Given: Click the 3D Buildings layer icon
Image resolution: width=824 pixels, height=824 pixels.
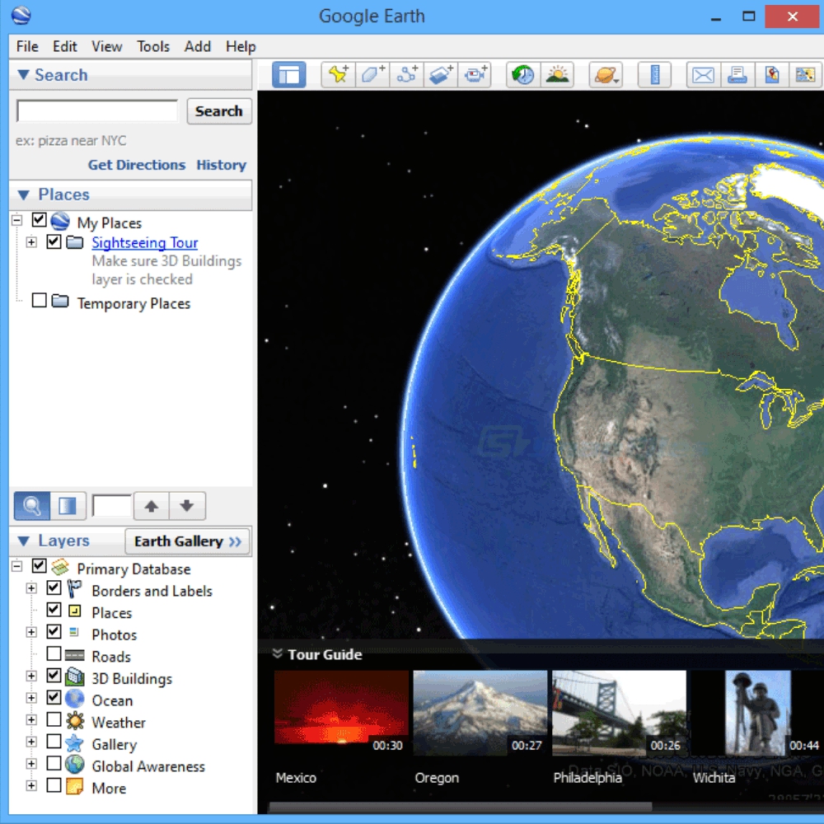Looking at the screenshot, I should (75, 677).
